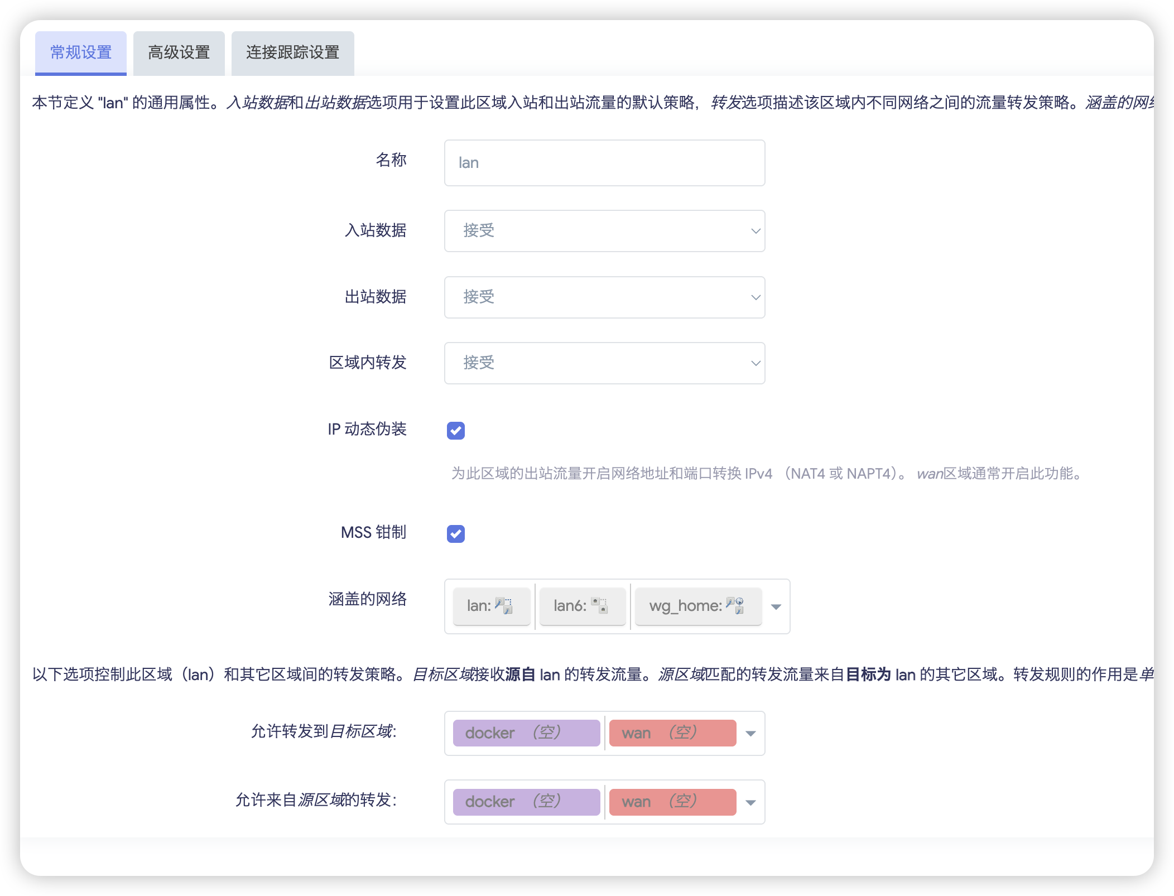Click the lan6 network interface icon
Image resolution: width=1174 pixels, height=896 pixels.
[600, 605]
